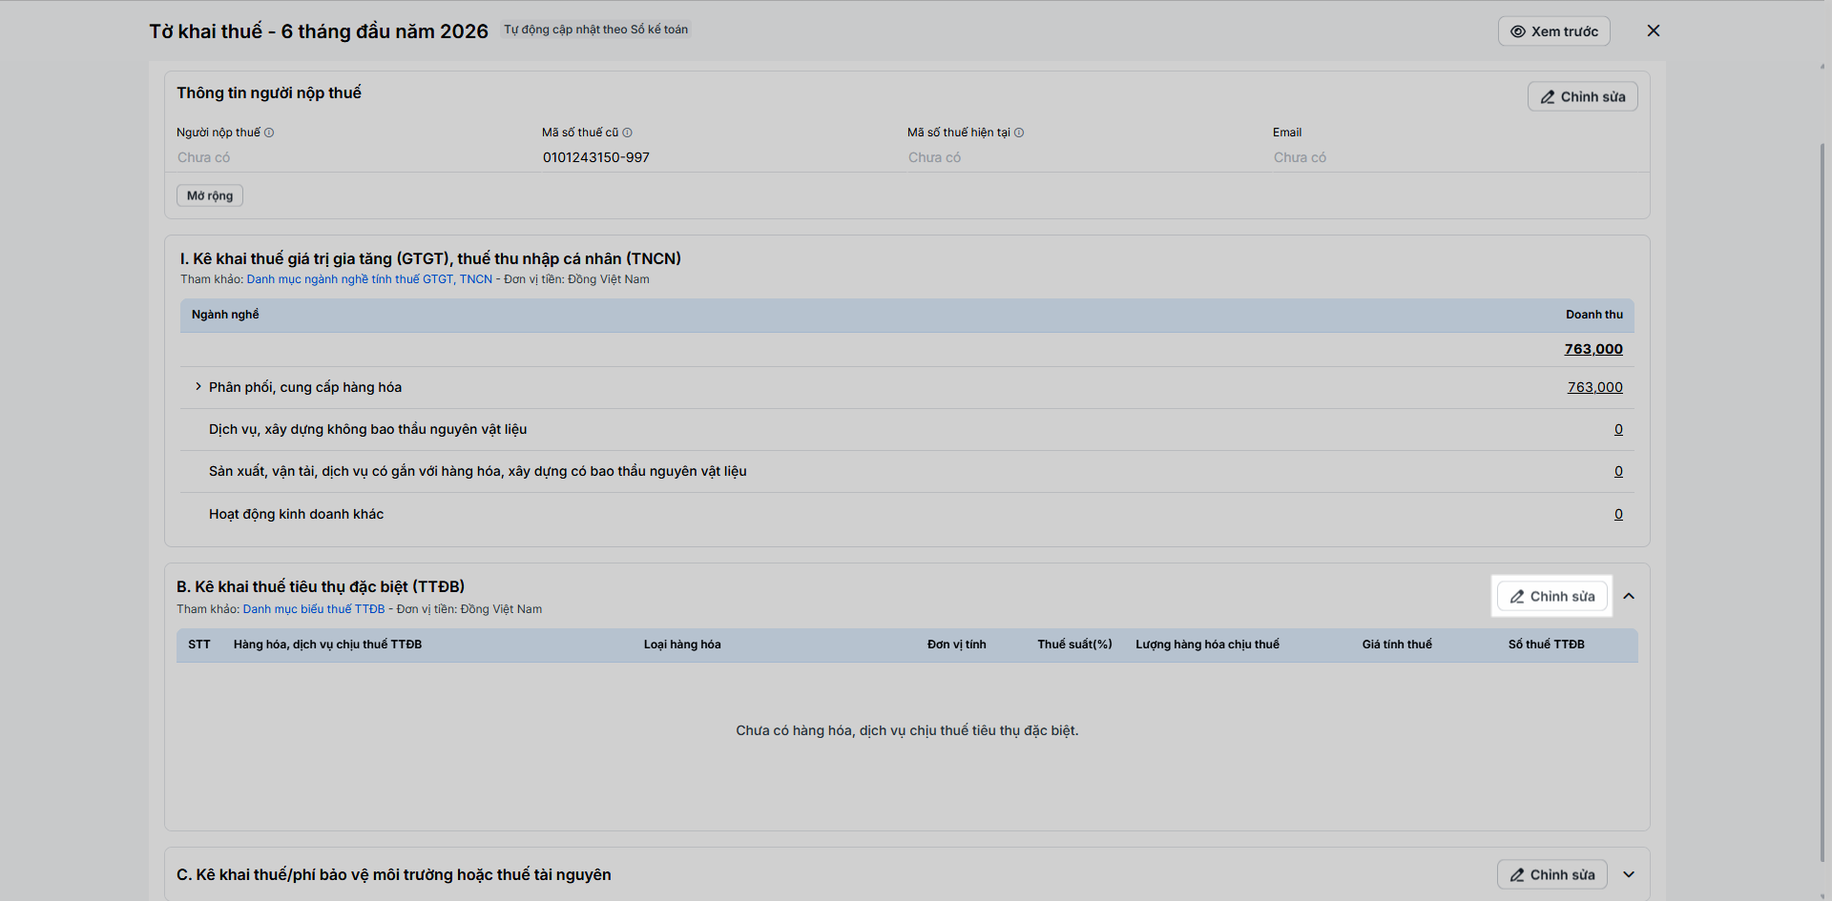Click info icon beside Mã số thuế cũ
The width and height of the screenshot is (1832, 901).
(627, 133)
